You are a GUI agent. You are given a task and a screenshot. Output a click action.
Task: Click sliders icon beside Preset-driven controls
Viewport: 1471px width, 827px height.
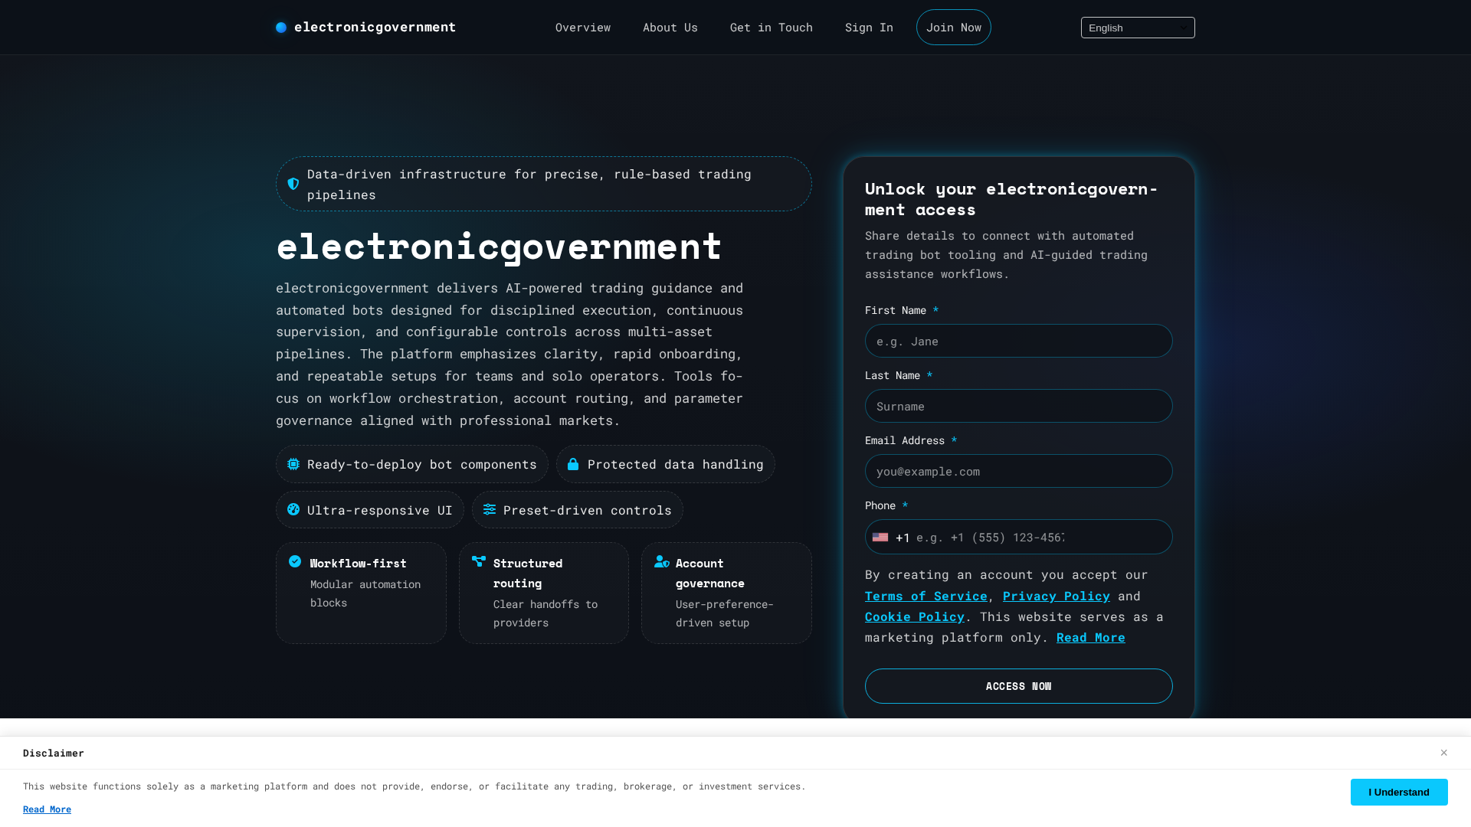[490, 509]
